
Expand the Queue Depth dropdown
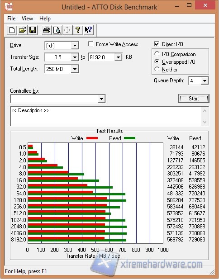point(205,81)
